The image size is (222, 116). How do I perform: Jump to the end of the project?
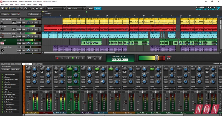click(x=83, y=58)
